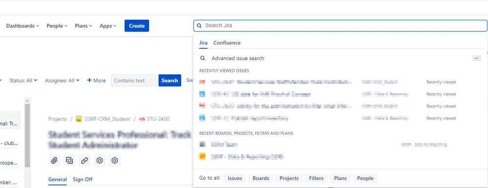Click the create subtask checkbox icon

pos(69,160)
